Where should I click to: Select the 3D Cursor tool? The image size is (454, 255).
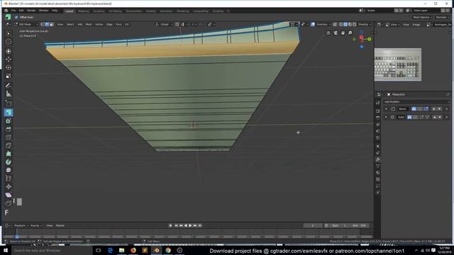9,42
